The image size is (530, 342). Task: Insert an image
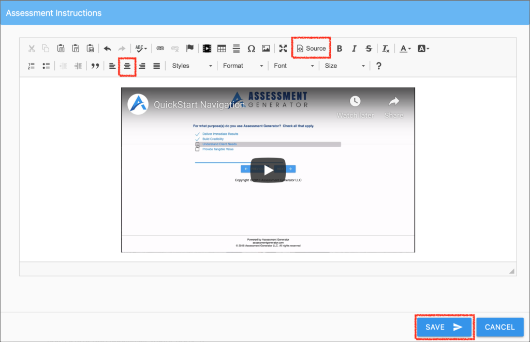click(266, 48)
